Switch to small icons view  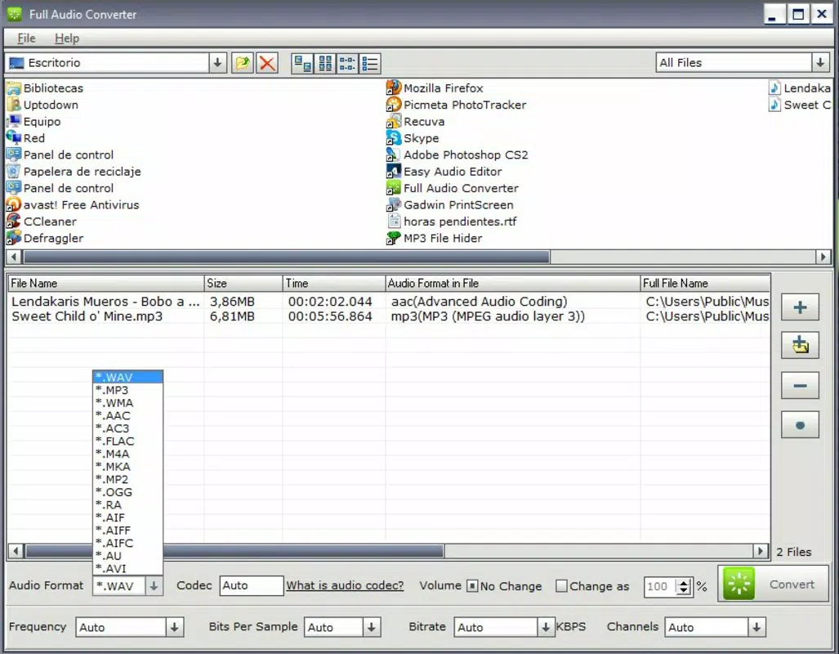pyautogui.click(x=325, y=63)
